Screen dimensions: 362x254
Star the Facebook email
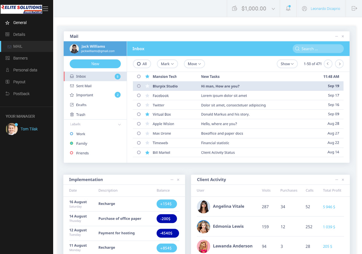pyautogui.click(x=147, y=96)
